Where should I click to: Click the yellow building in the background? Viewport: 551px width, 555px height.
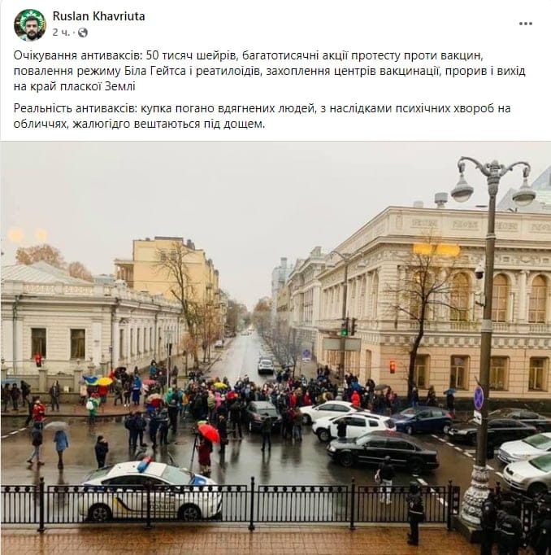pyautogui.click(x=167, y=270)
